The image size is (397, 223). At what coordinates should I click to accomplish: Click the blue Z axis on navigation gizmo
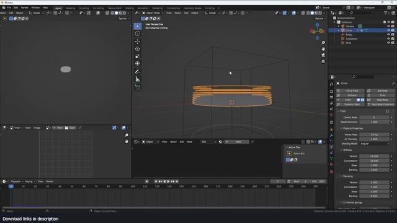[x=317, y=25]
